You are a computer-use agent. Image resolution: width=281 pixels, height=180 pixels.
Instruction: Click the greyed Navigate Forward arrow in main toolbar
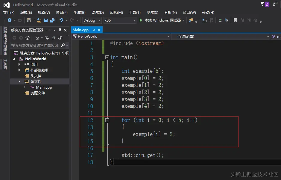(20, 20)
